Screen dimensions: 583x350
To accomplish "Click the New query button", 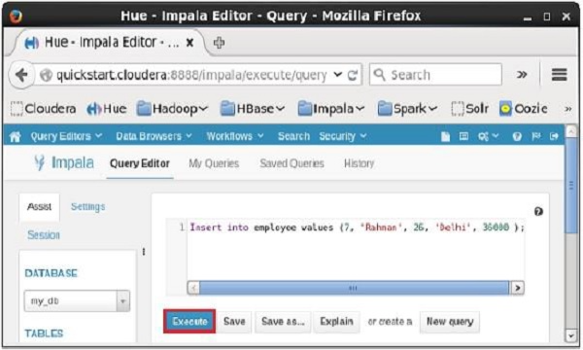I will coord(450,322).
